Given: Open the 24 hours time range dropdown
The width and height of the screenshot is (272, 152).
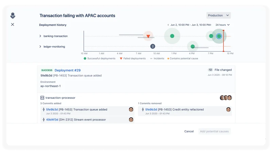Looking at the screenshot, I should click(223, 25).
